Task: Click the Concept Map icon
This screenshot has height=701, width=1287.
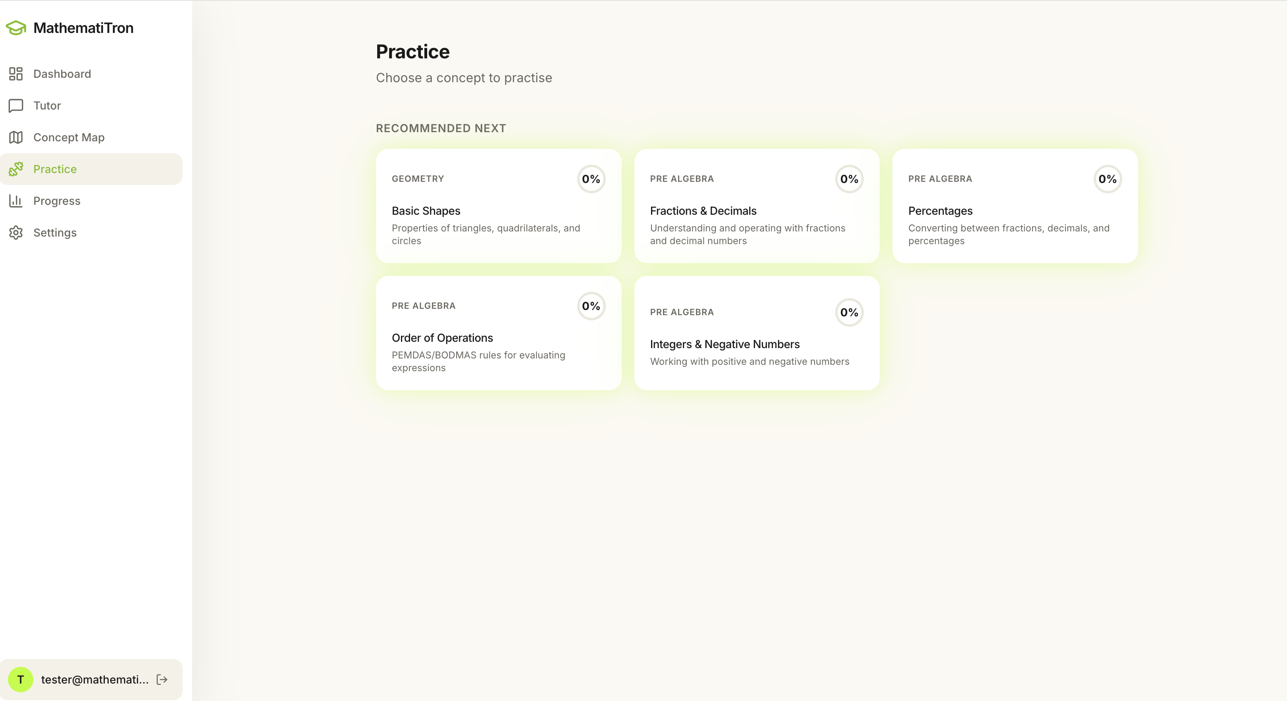Action: (16, 137)
